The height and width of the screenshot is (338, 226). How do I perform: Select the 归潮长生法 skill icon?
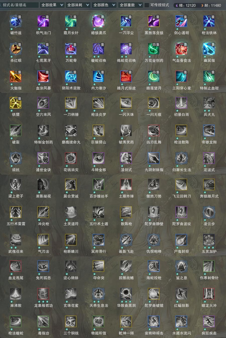pyautogui.click(x=181, y=158)
